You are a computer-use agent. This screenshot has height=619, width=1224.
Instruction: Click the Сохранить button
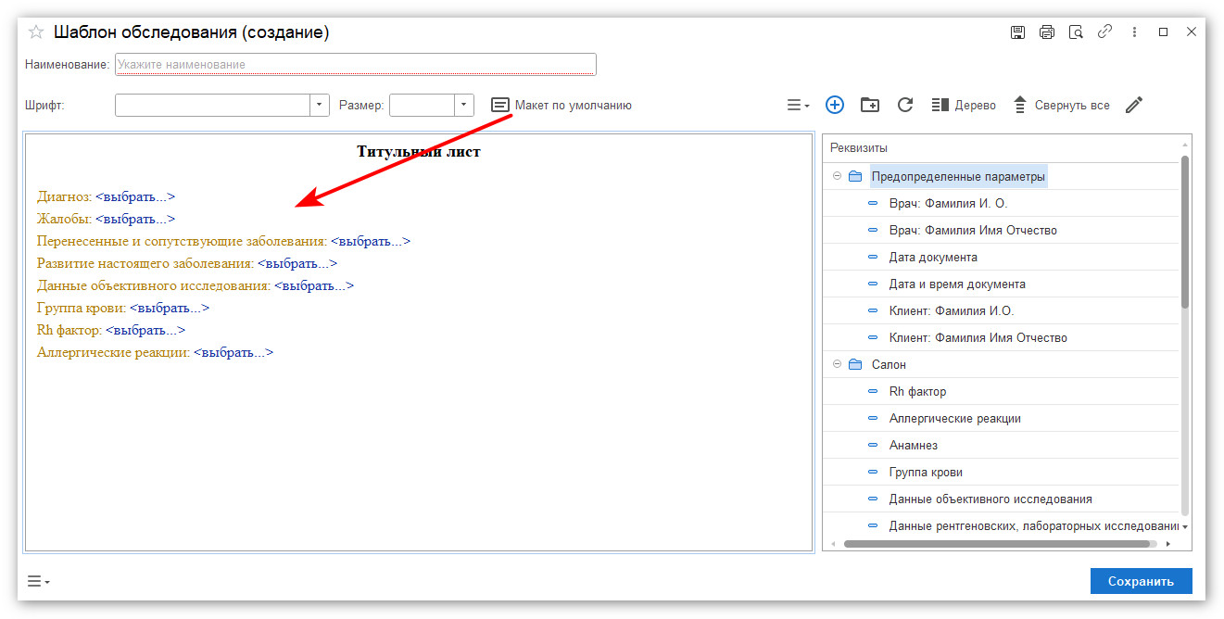click(1141, 581)
